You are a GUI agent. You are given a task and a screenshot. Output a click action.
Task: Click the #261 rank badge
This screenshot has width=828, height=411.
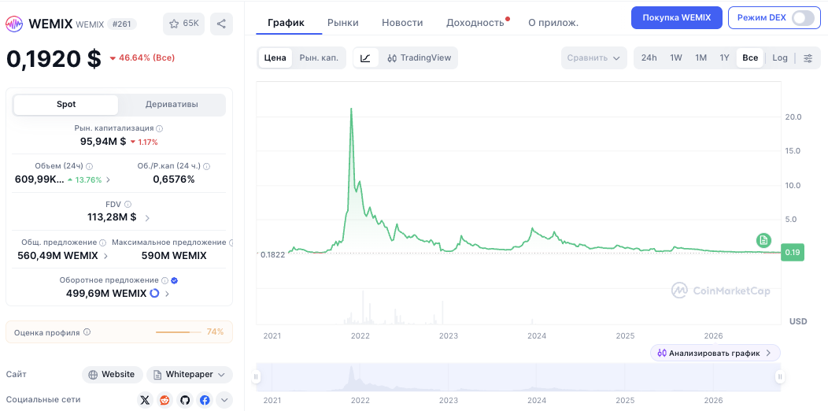click(x=122, y=24)
